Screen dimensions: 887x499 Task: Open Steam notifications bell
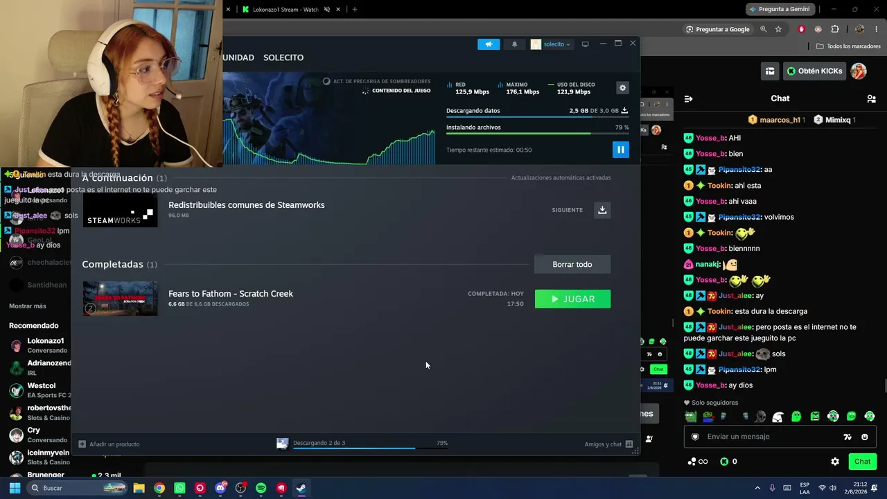coord(514,44)
